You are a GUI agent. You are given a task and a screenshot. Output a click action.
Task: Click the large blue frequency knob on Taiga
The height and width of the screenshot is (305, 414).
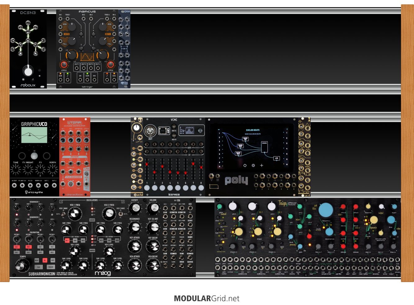pyautogui.click(x=326, y=210)
